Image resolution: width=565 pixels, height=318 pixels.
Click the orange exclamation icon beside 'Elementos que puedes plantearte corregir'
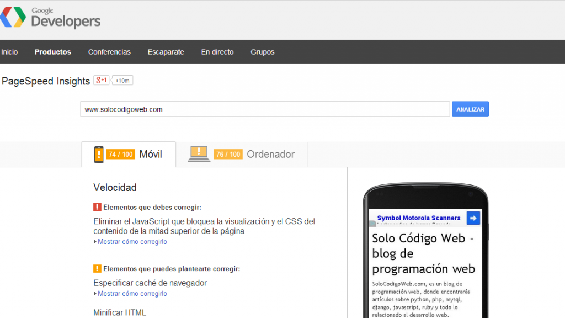pos(97,269)
